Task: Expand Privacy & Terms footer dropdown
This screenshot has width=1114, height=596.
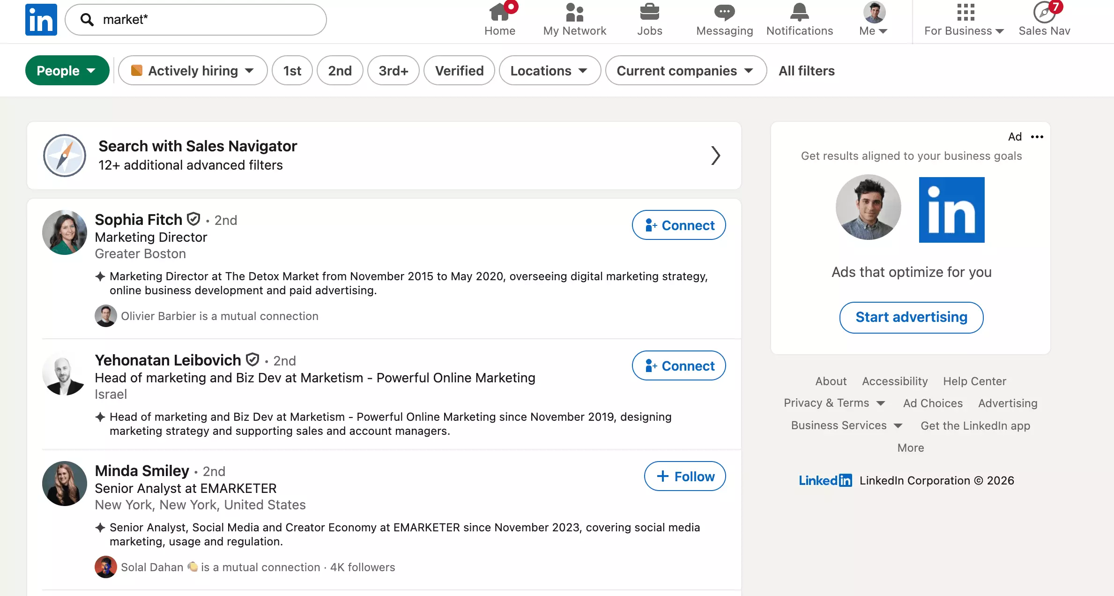Action: coord(834,403)
